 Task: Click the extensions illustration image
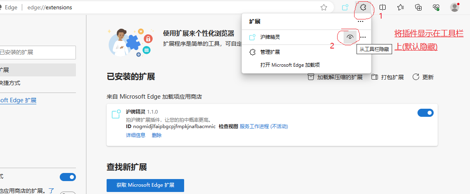tap(131, 42)
